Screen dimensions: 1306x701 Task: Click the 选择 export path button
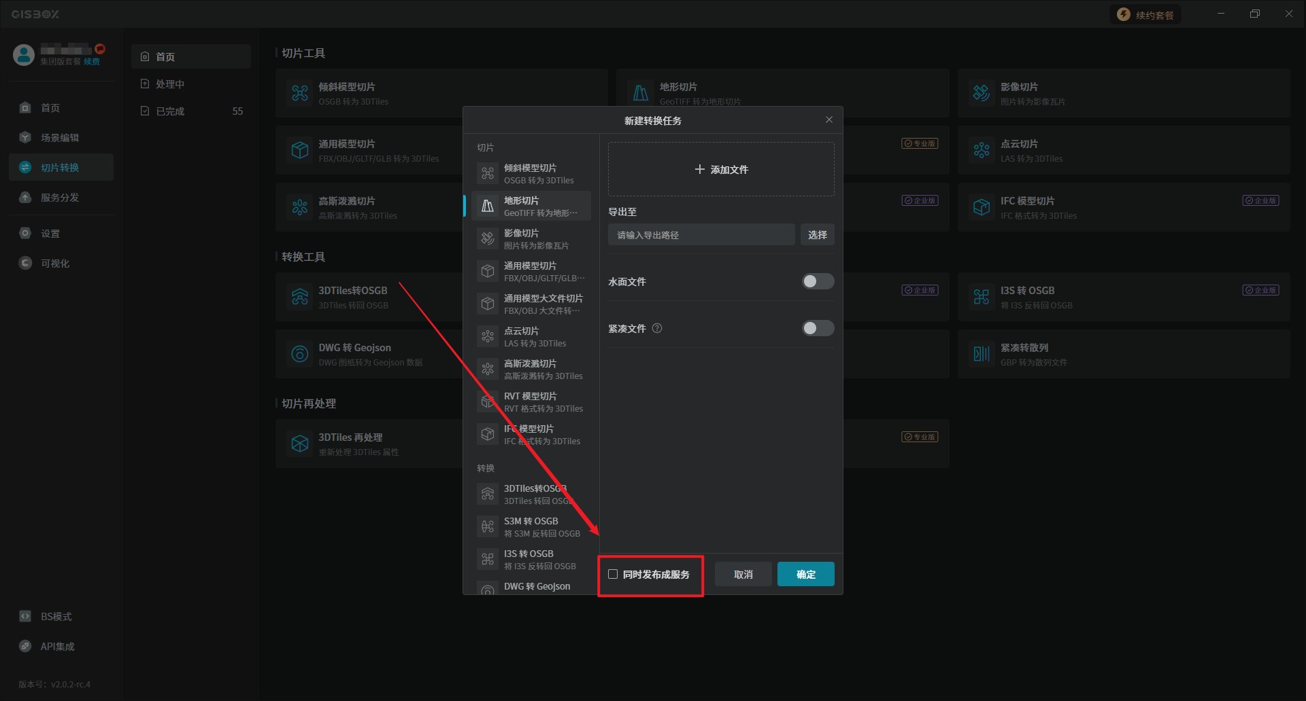click(x=817, y=235)
